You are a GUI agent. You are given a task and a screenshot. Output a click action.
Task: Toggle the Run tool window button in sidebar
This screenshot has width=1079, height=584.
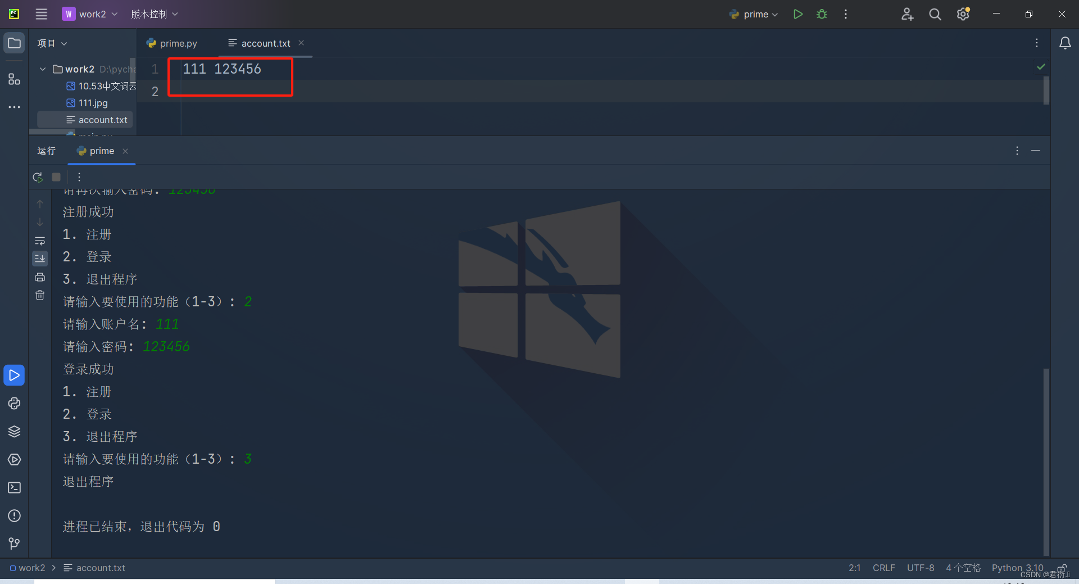pyautogui.click(x=14, y=375)
